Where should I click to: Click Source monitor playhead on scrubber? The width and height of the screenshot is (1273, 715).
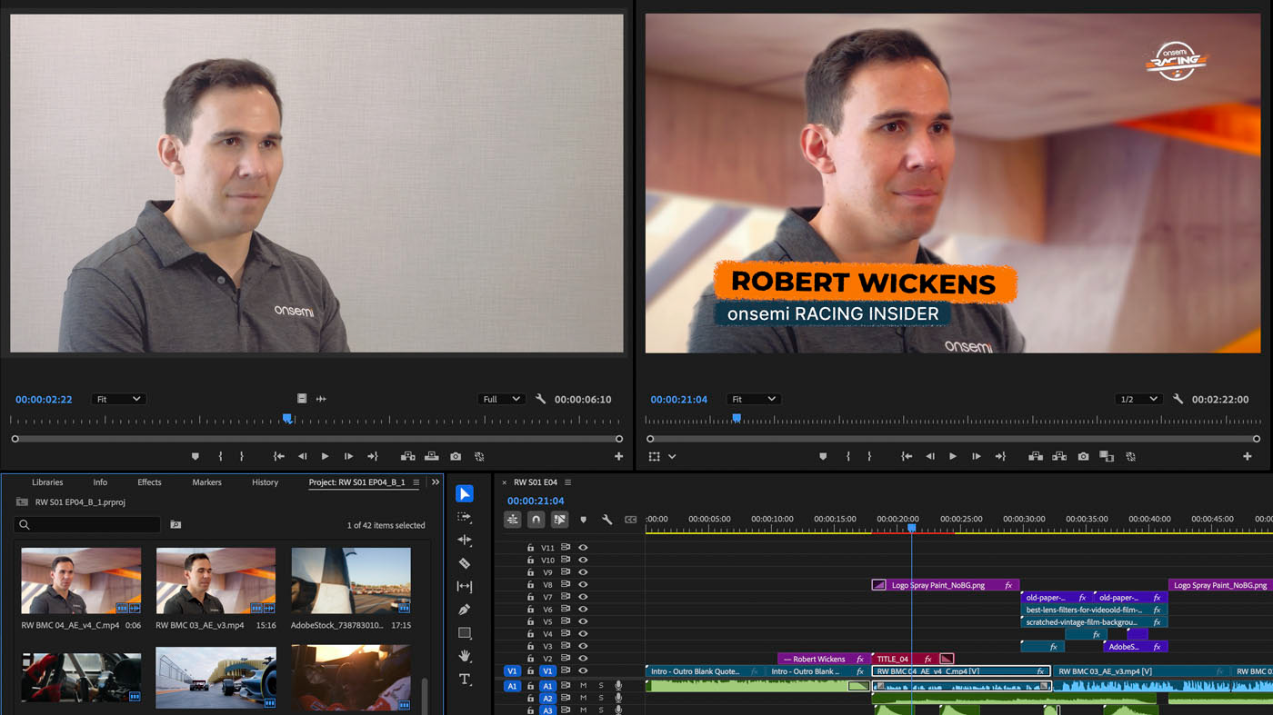coord(287,419)
